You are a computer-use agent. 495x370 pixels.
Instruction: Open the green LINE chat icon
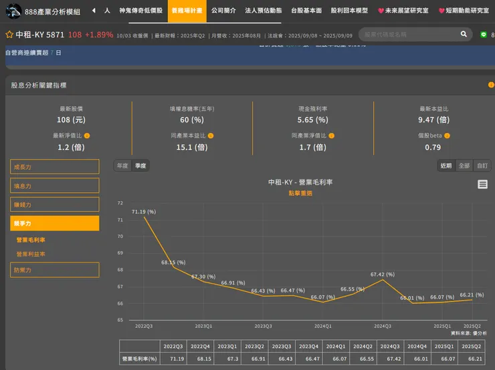tap(484, 35)
